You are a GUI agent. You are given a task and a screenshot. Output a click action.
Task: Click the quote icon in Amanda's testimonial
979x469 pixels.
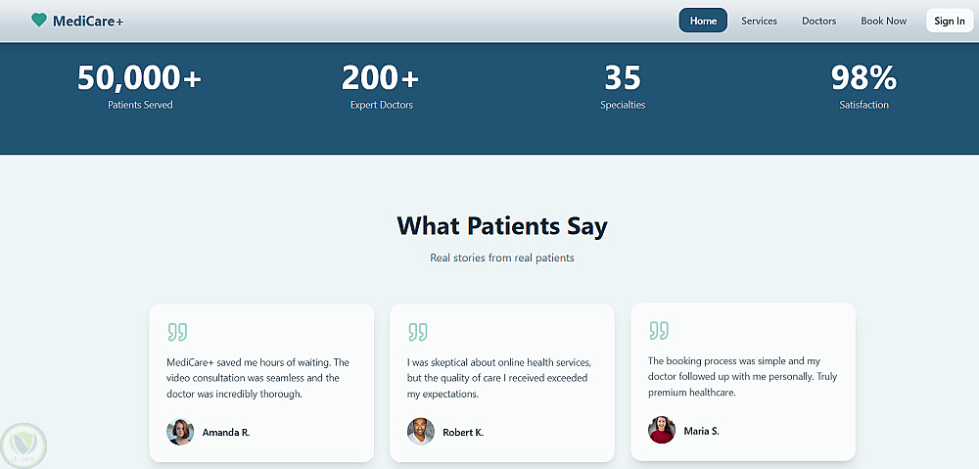coord(177,332)
